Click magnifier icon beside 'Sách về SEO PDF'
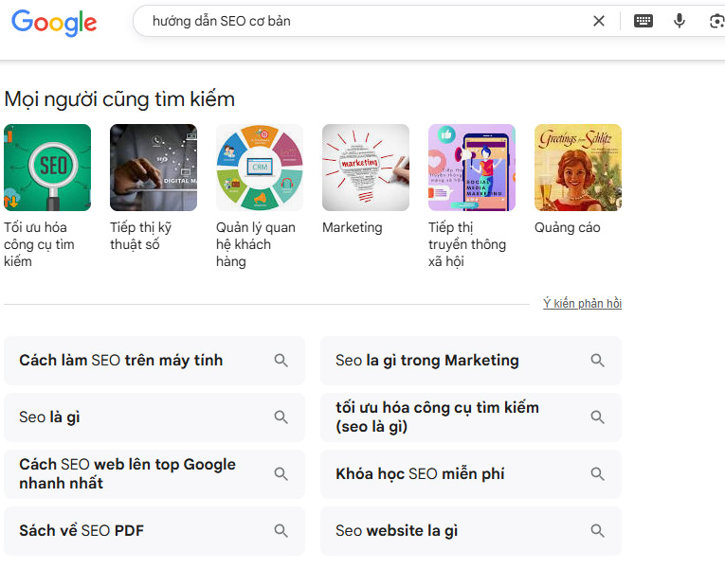 [281, 531]
